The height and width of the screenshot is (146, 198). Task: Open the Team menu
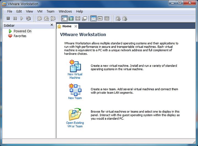[50, 12]
